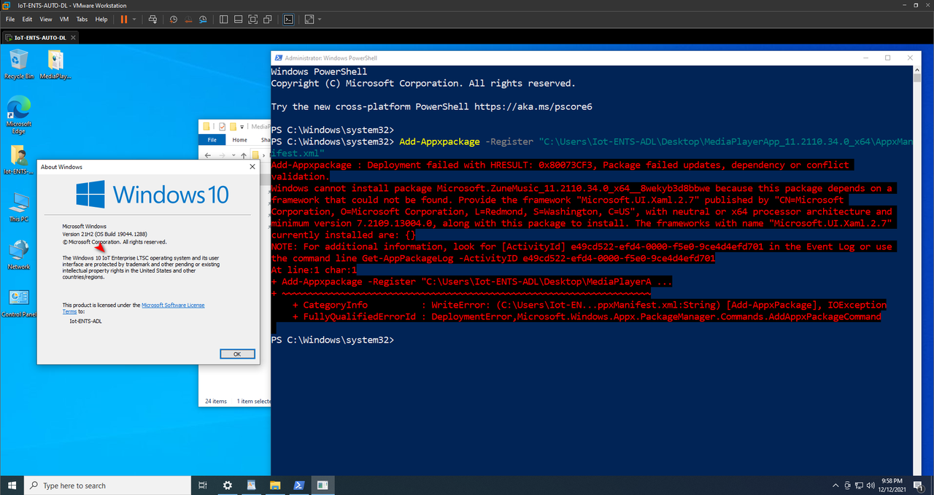Open Recycle Bin desktop icon

[18, 64]
